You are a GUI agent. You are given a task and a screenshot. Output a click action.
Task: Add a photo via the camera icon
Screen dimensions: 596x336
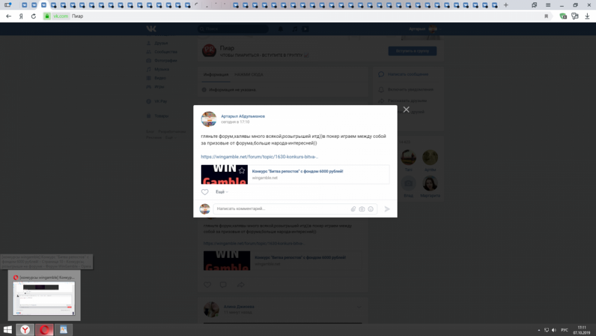click(x=362, y=209)
